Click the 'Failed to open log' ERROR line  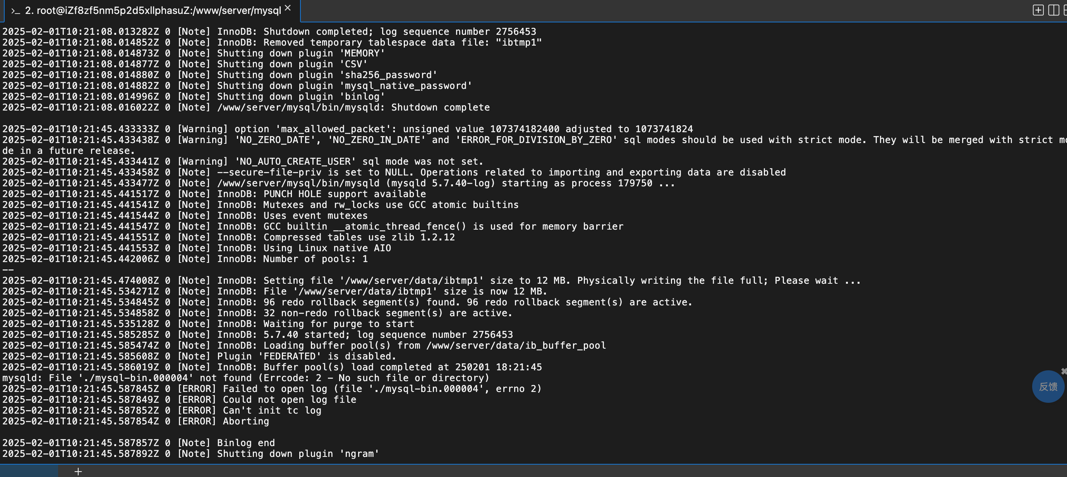click(272, 389)
